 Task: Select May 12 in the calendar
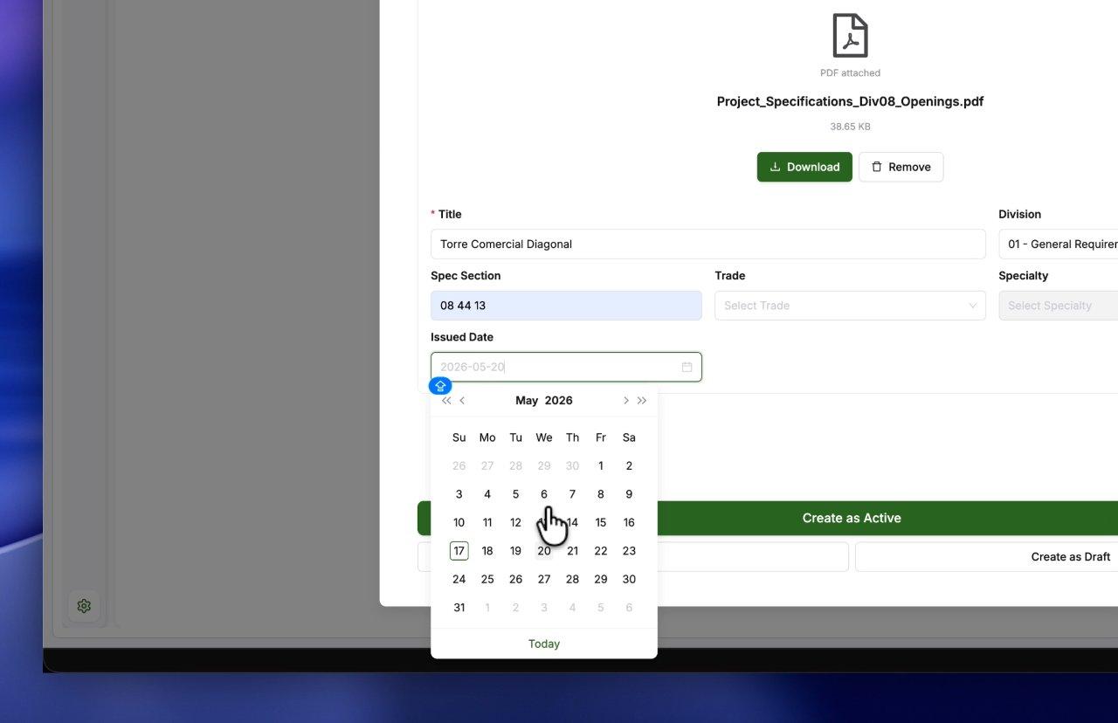[516, 523]
